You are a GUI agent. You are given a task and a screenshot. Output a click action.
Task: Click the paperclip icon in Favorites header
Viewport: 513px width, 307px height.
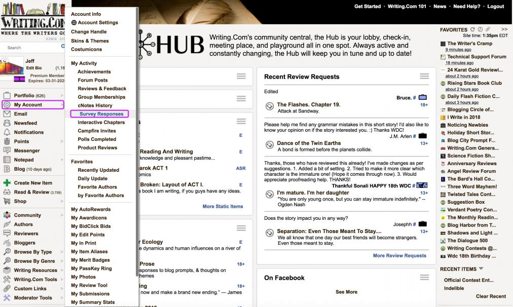488,30
